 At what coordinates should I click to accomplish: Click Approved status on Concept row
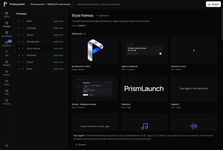58,28
